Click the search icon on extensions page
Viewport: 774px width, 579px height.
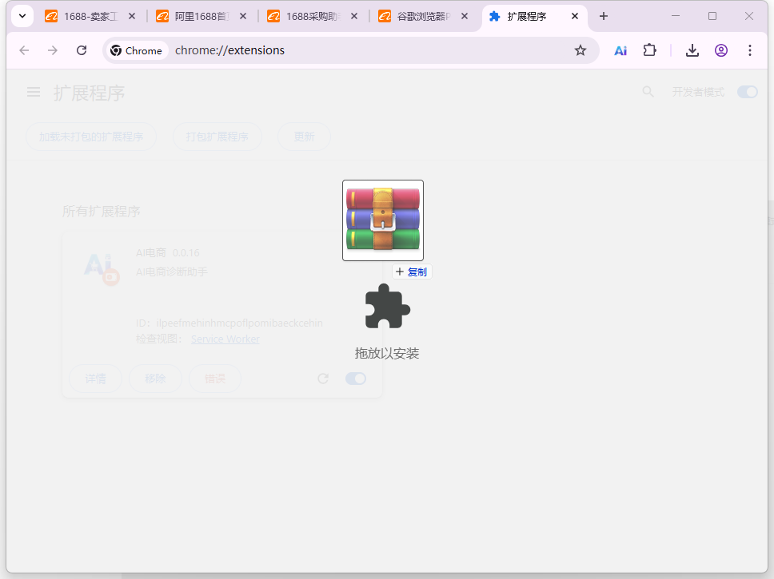coord(648,91)
